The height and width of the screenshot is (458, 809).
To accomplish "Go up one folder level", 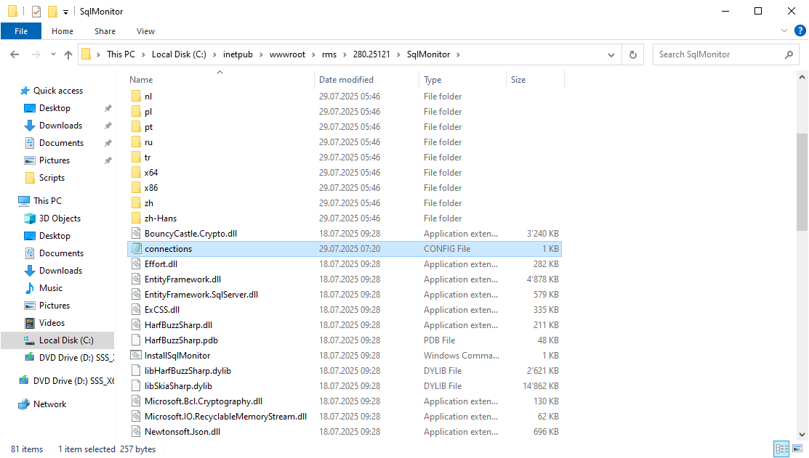I will (x=68, y=54).
